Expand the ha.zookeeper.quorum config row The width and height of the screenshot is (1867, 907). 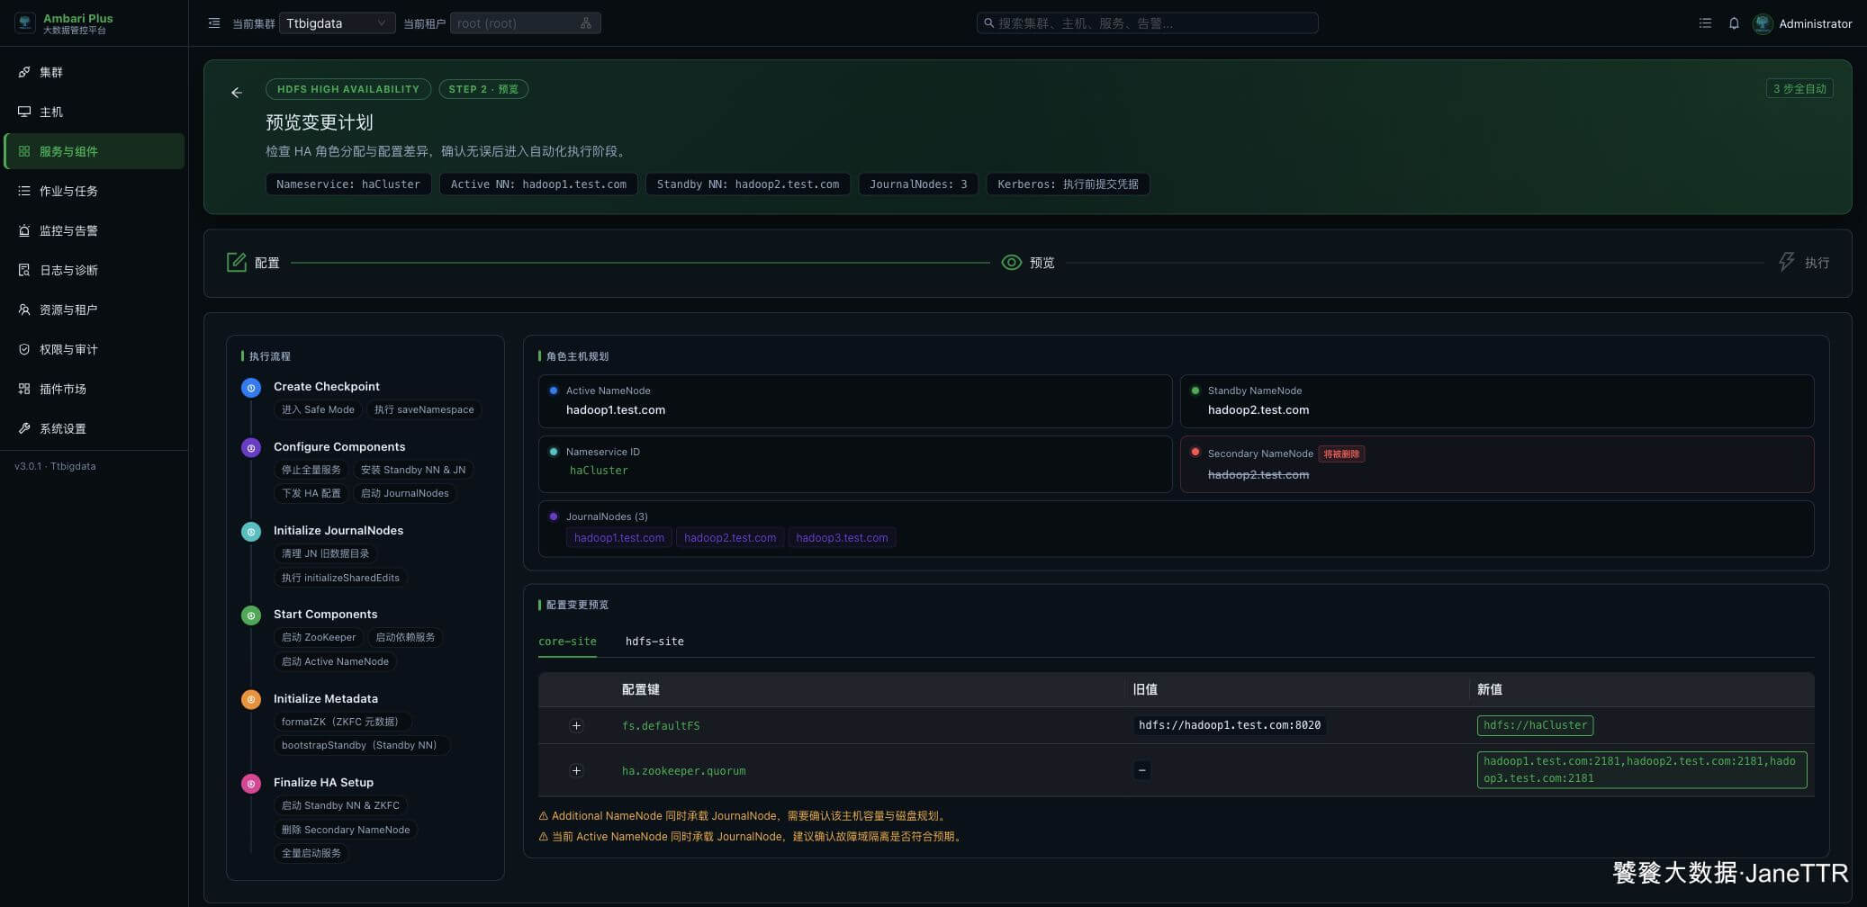pos(577,771)
